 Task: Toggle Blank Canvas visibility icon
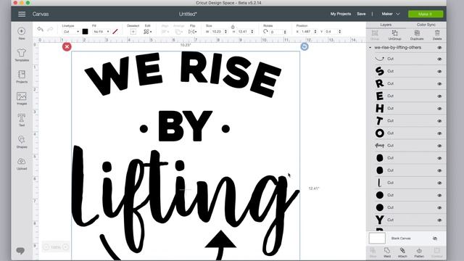tap(435, 239)
